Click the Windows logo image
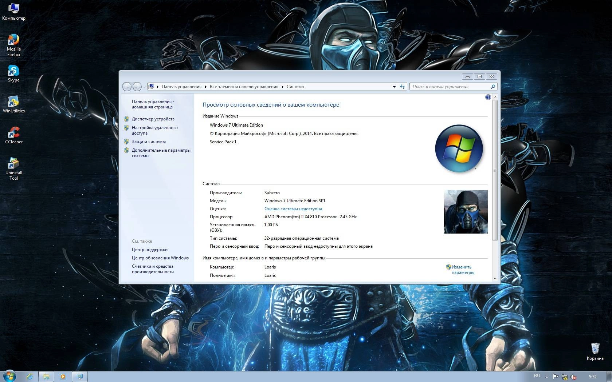Image resolution: width=612 pixels, height=382 pixels. coord(459,148)
